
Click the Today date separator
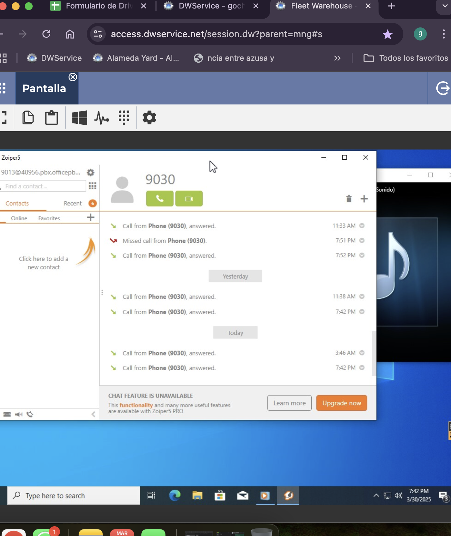pos(235,333)
